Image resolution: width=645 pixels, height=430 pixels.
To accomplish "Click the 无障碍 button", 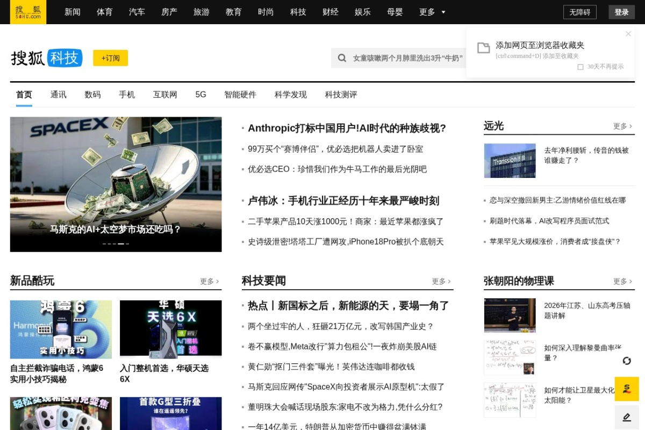I will tap(580, 12).
